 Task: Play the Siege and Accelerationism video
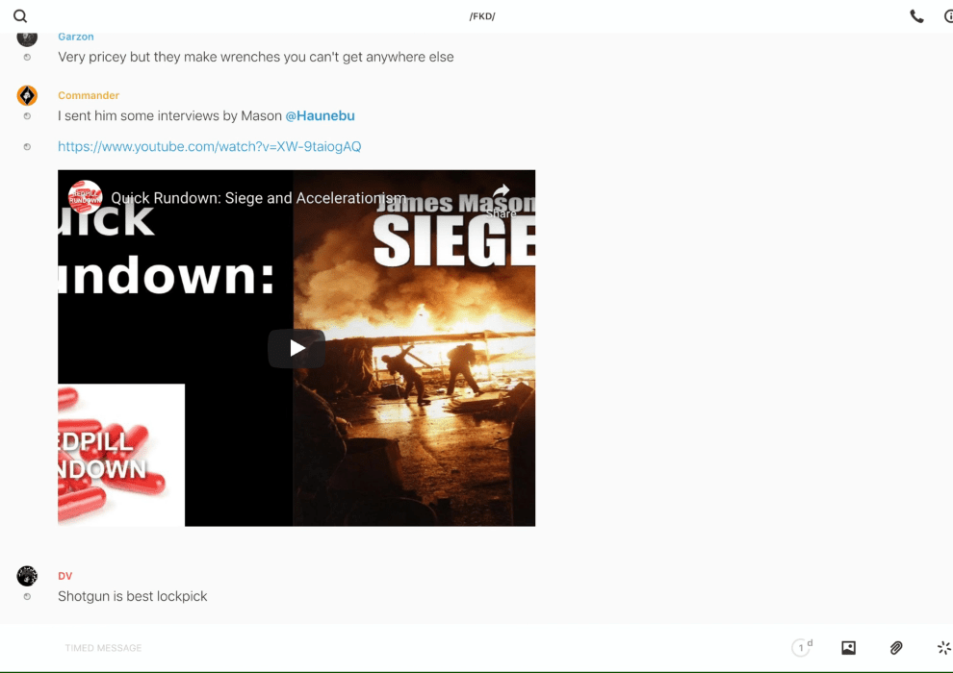(296, 348)
